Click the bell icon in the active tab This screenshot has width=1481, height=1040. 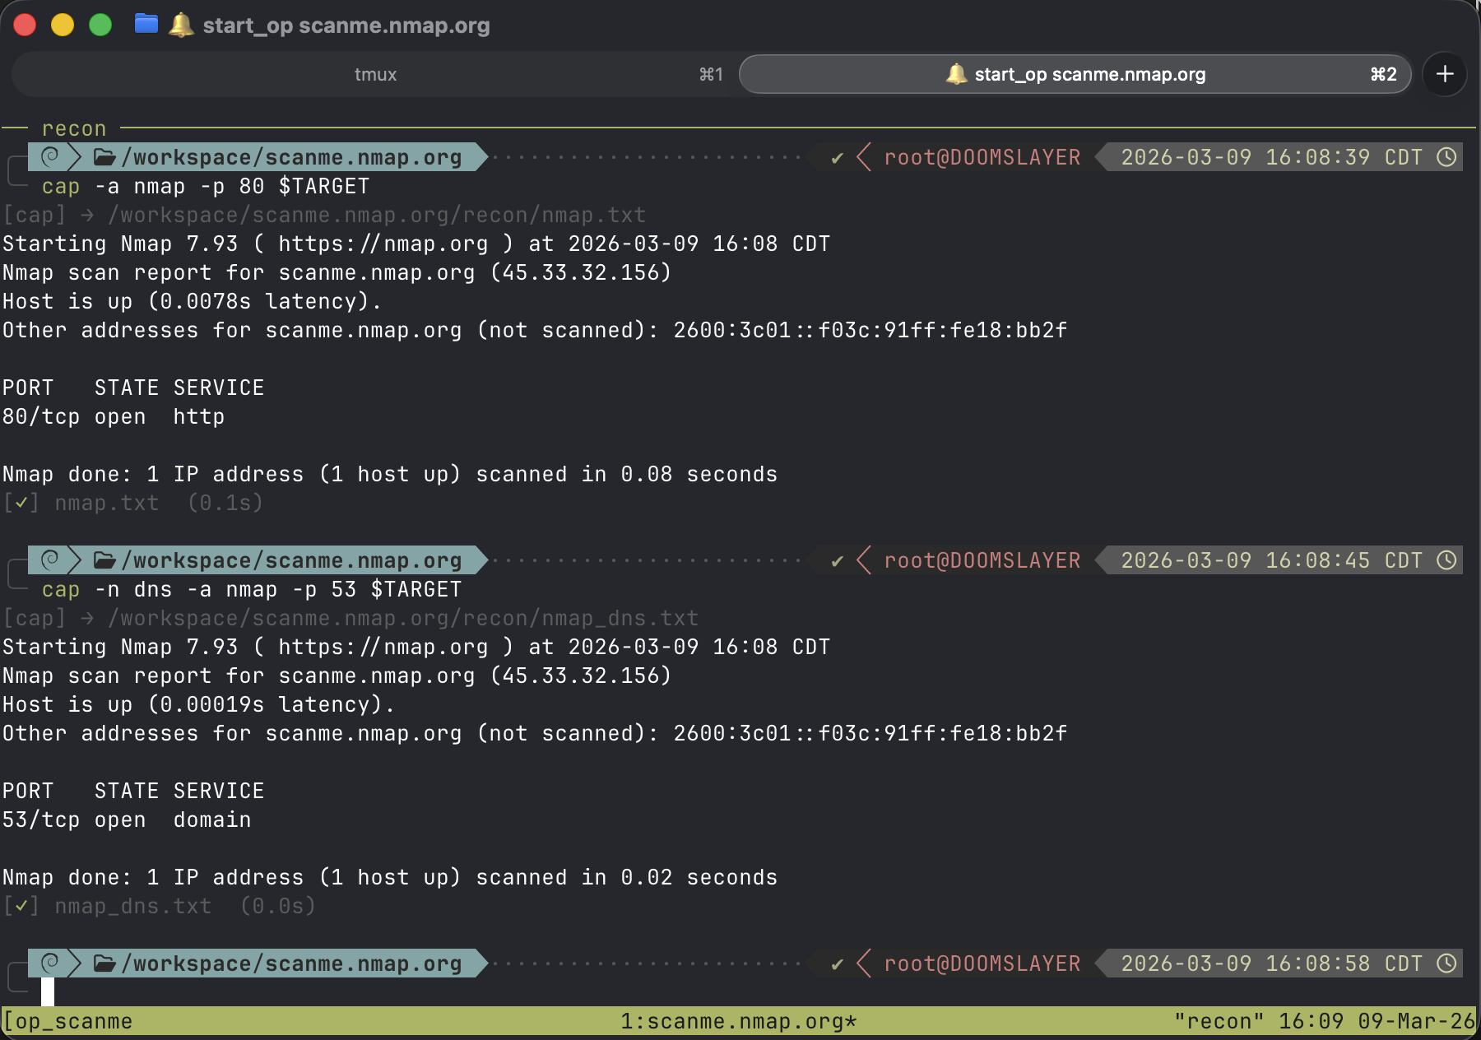(x=955, y=74)
